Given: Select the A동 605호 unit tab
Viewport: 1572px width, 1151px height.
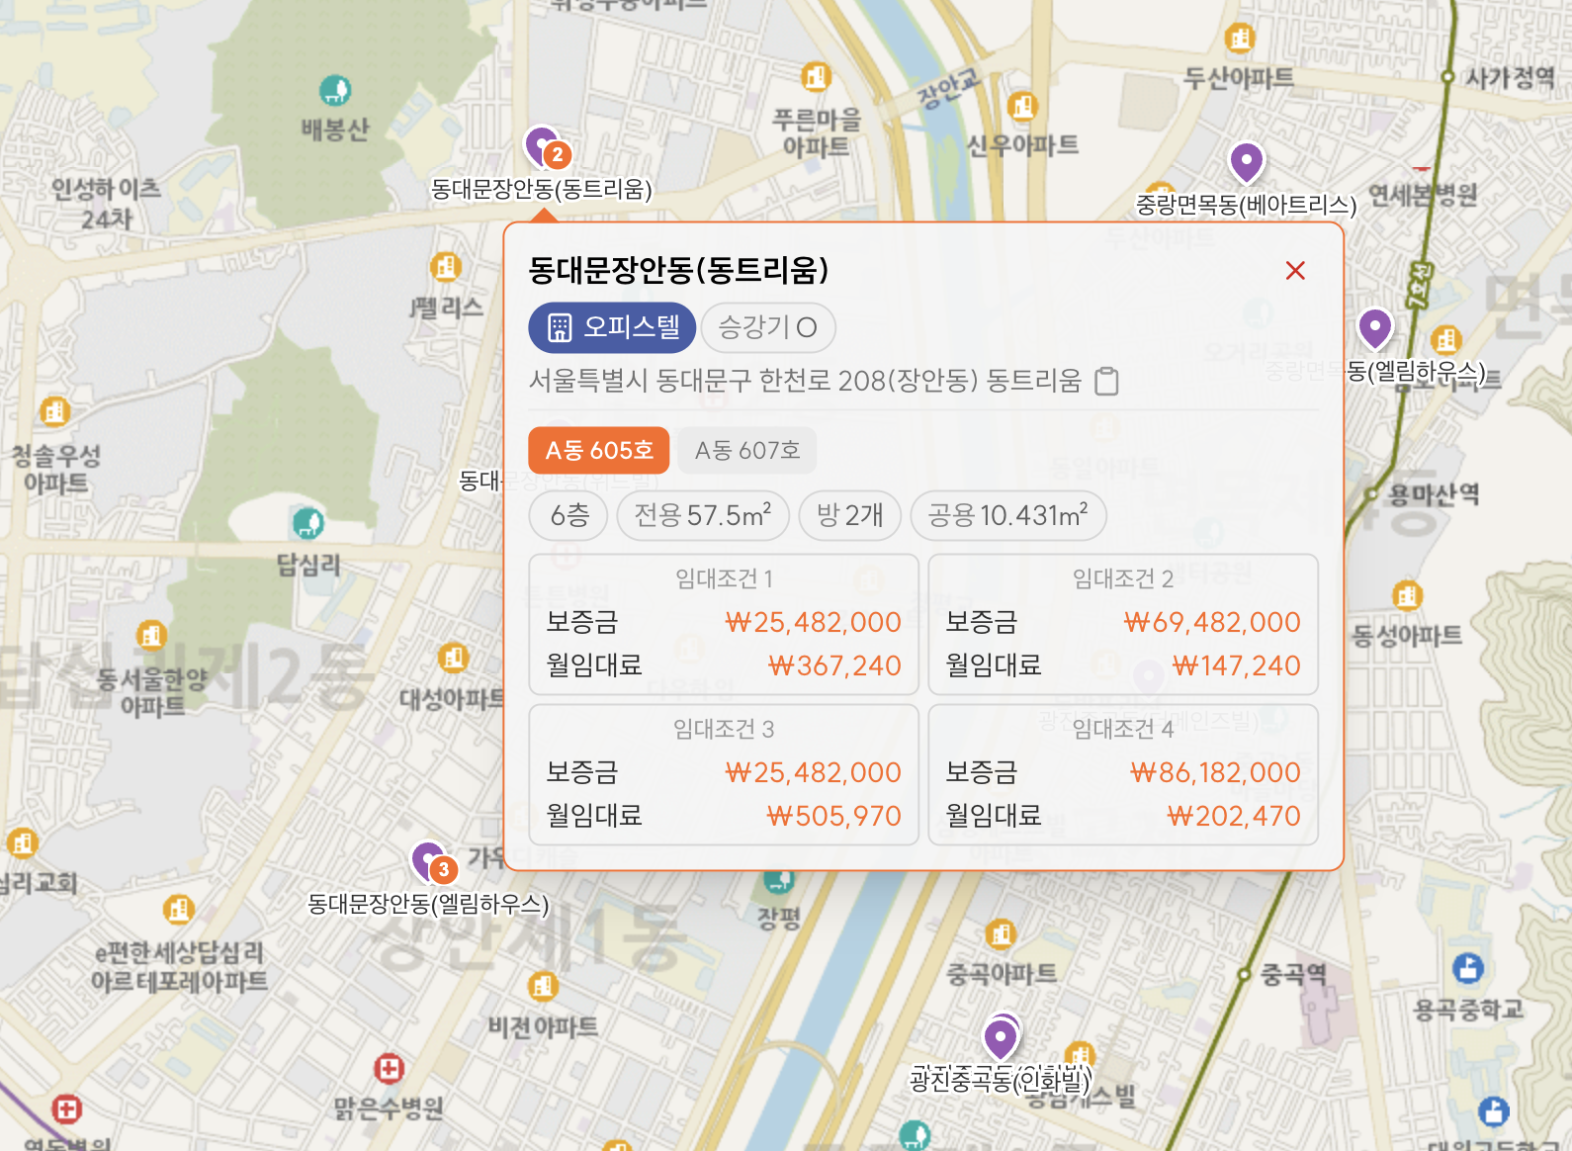Looking at the screenshot, I should (x=599, y=451).
